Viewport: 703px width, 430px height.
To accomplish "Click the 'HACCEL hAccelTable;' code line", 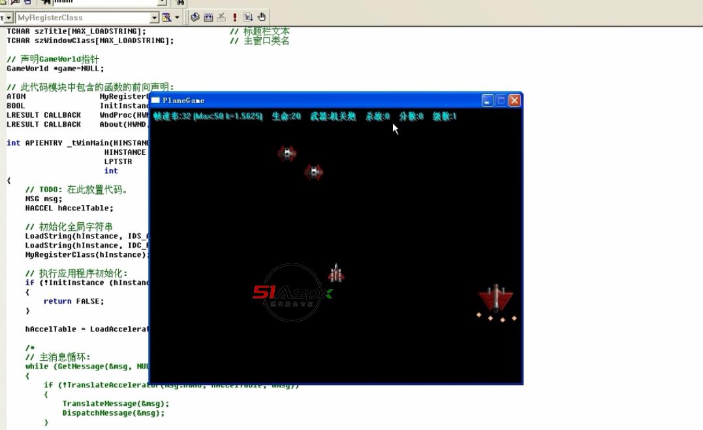I will pyautogui.click(x=69, y=208).
